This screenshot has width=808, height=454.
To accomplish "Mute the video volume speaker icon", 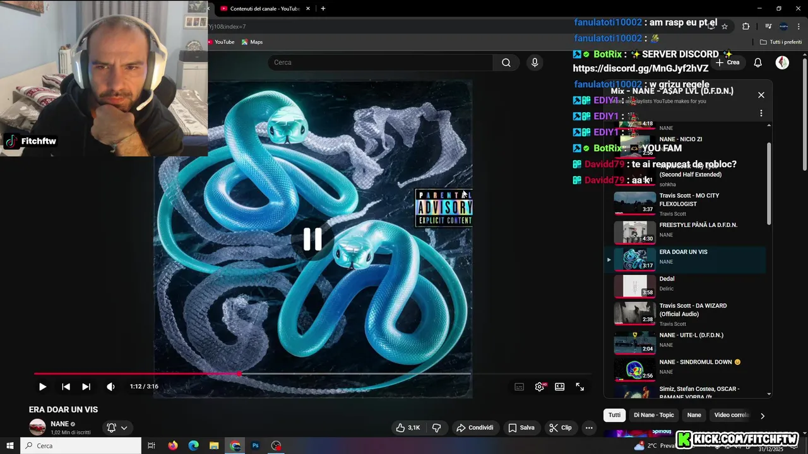I will pyautogui.click(x=110, y=387).
